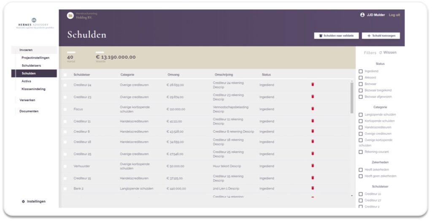Expand the Documenten menu section
This screenshot has height=221, width=432.
pyautogui.click(x=29, y=111)
